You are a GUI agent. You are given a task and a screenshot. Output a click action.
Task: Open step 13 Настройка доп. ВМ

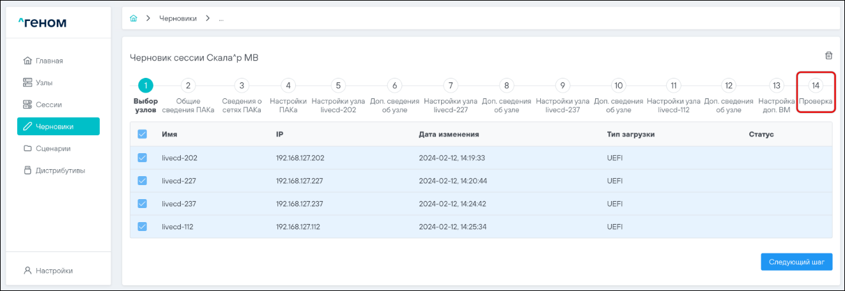pos(775,86)
